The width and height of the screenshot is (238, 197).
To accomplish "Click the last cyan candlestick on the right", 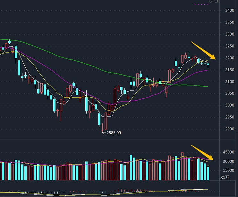I will (208, 65).
